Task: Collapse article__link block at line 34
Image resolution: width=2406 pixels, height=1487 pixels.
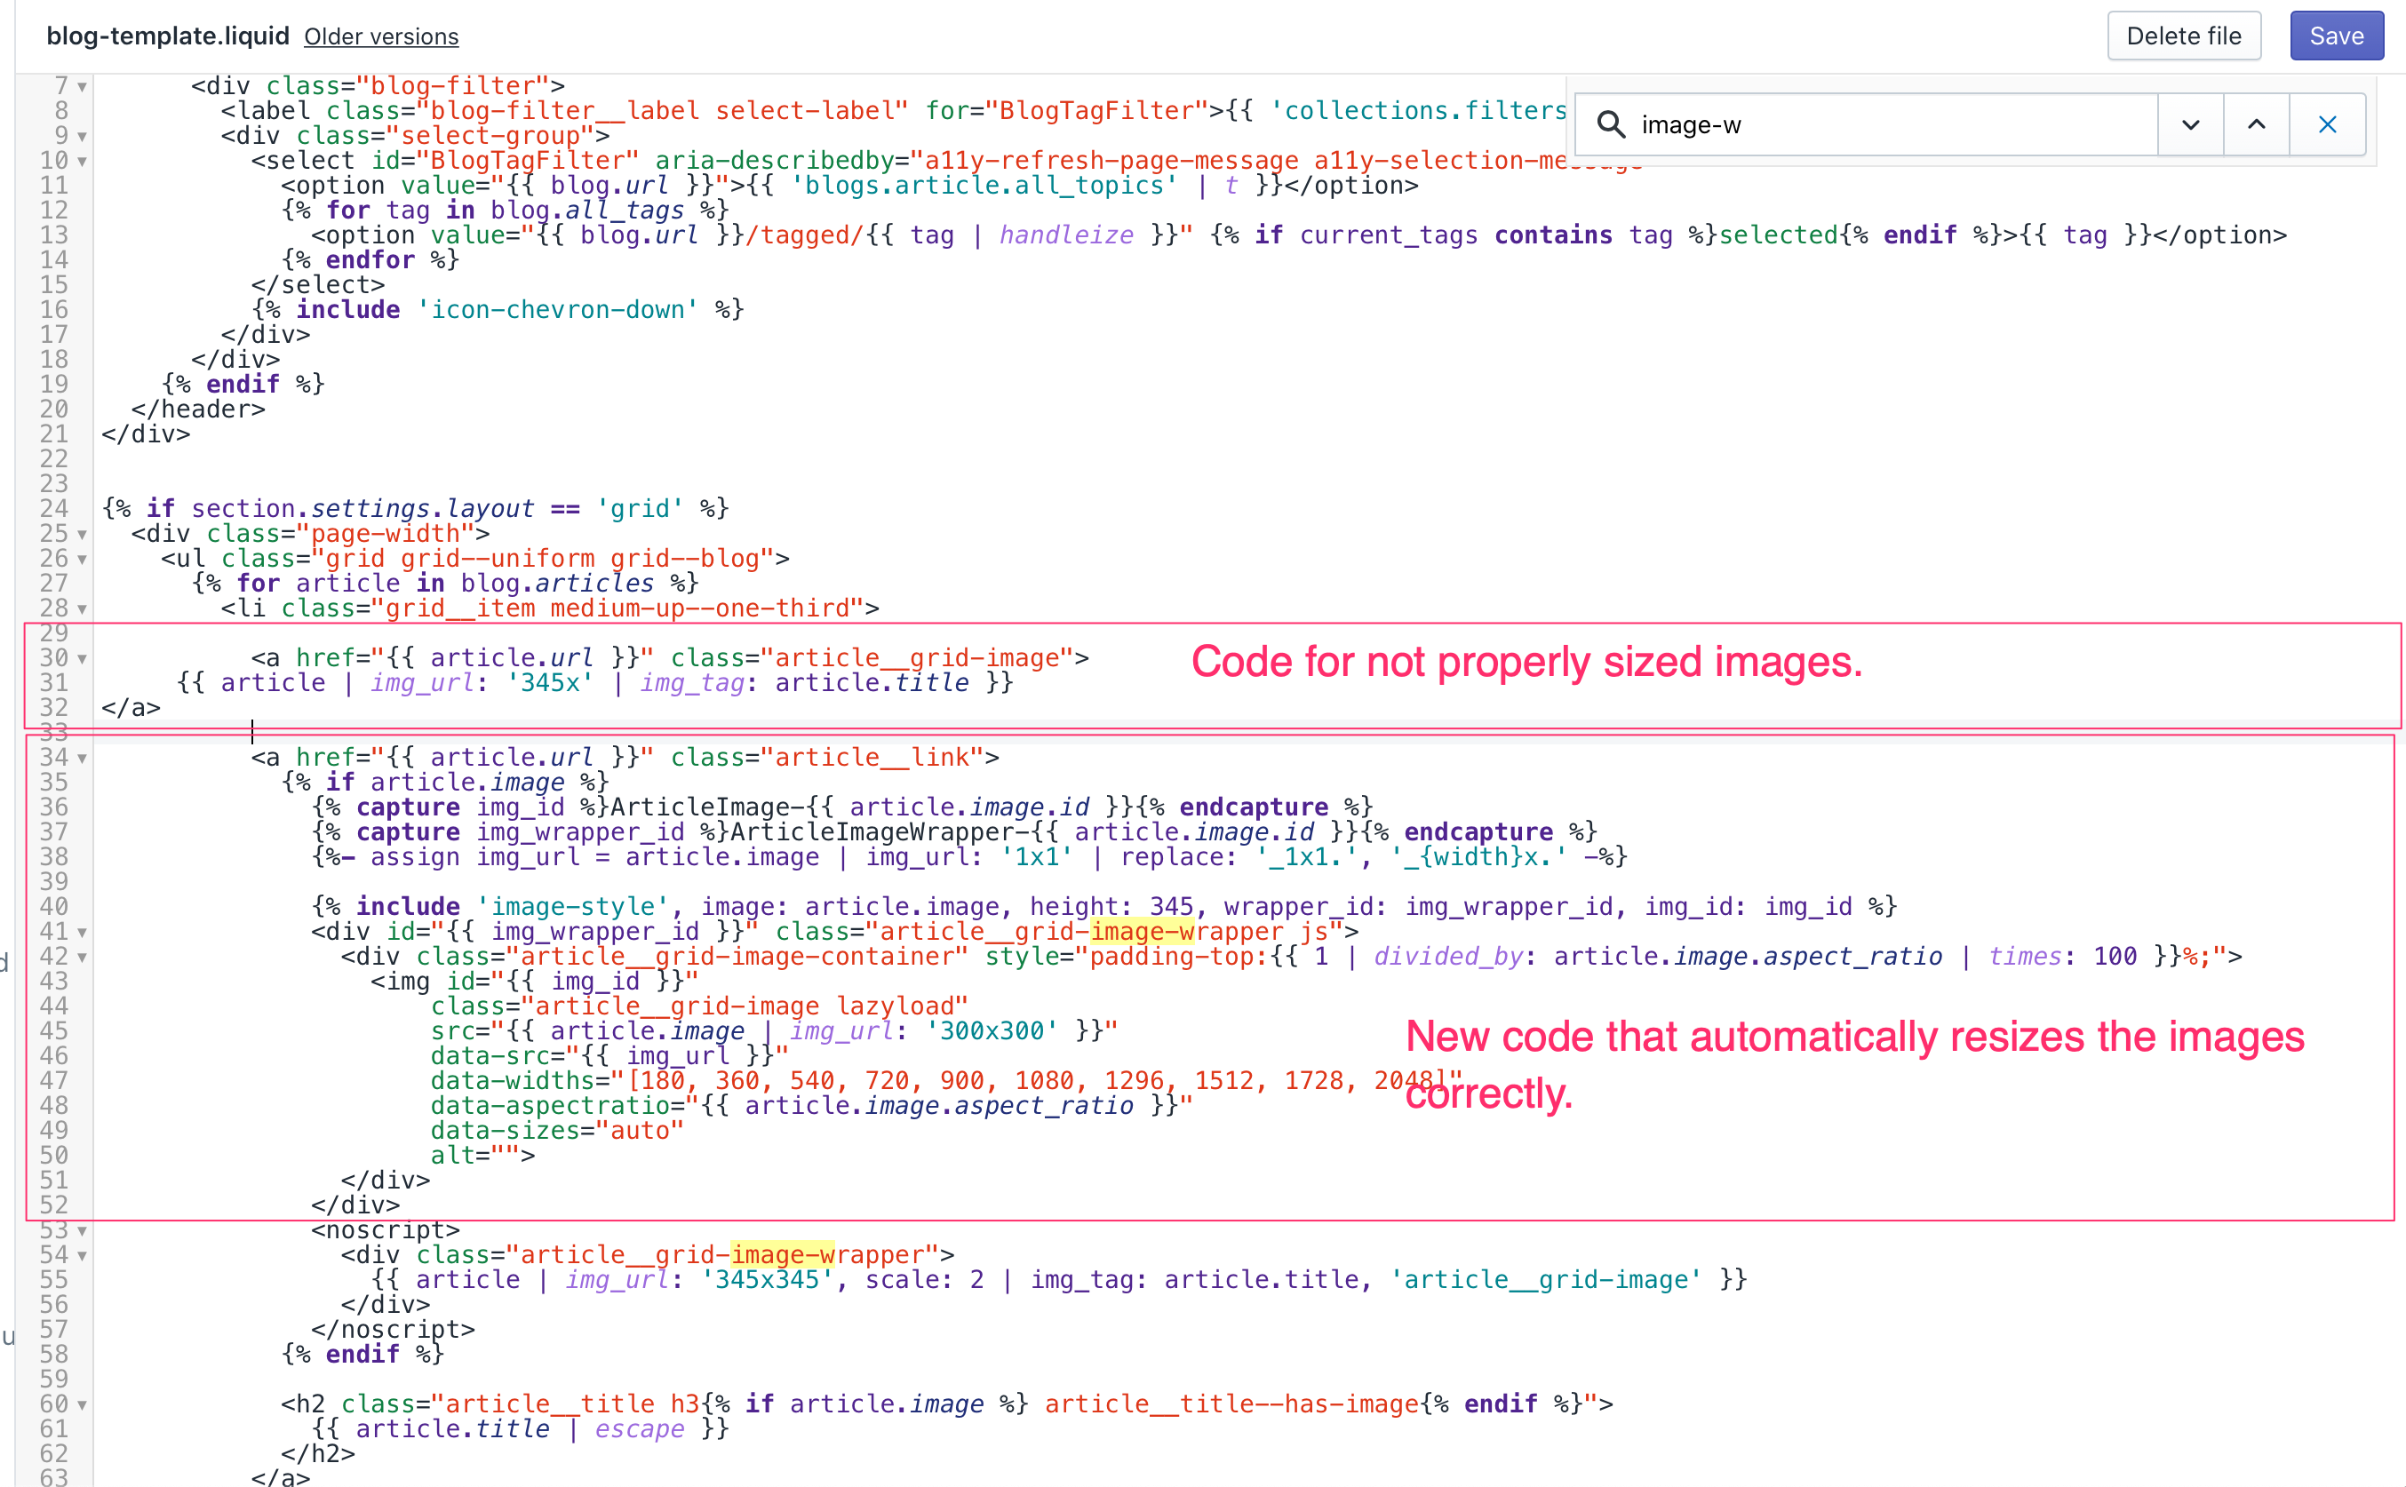Action: [83, 759]
